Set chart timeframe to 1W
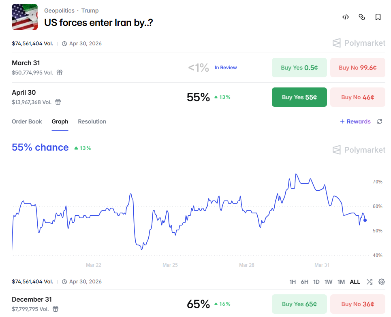This screenshot has width=391, height=317. point(328,282)
